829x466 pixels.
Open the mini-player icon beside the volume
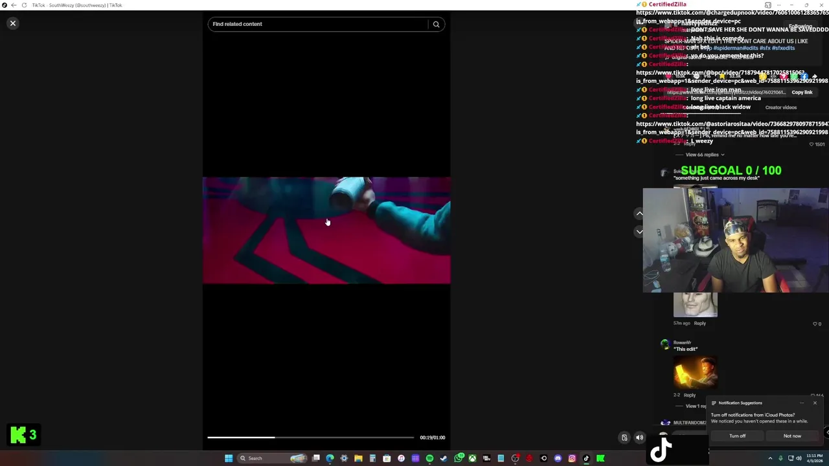pos(624,438)
